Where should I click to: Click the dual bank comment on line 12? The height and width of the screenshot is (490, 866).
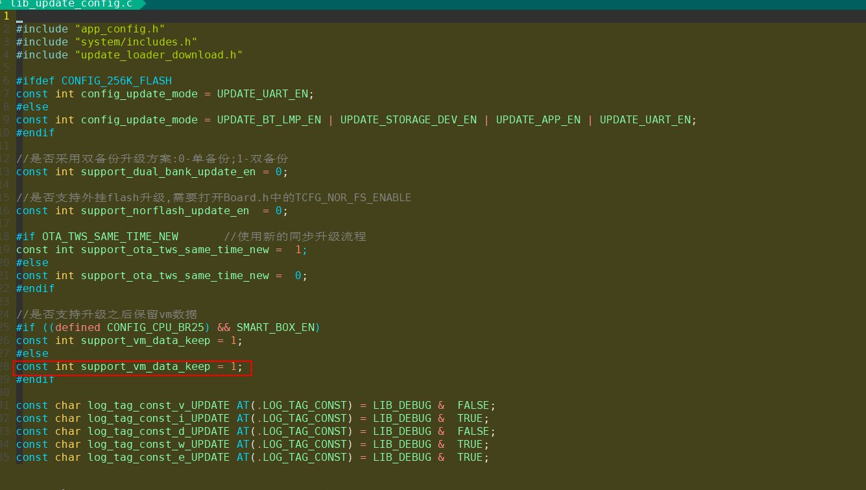tap(152, 159)
